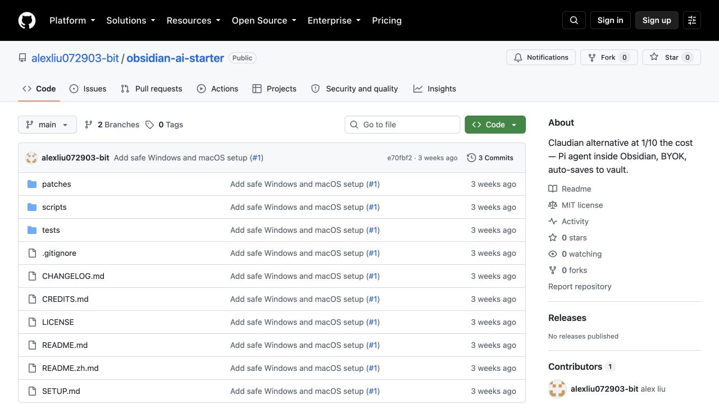The width and height of the screenshot is (719, 404).
Task: Click the stars star icon in About
Action: tap(553, 238)
